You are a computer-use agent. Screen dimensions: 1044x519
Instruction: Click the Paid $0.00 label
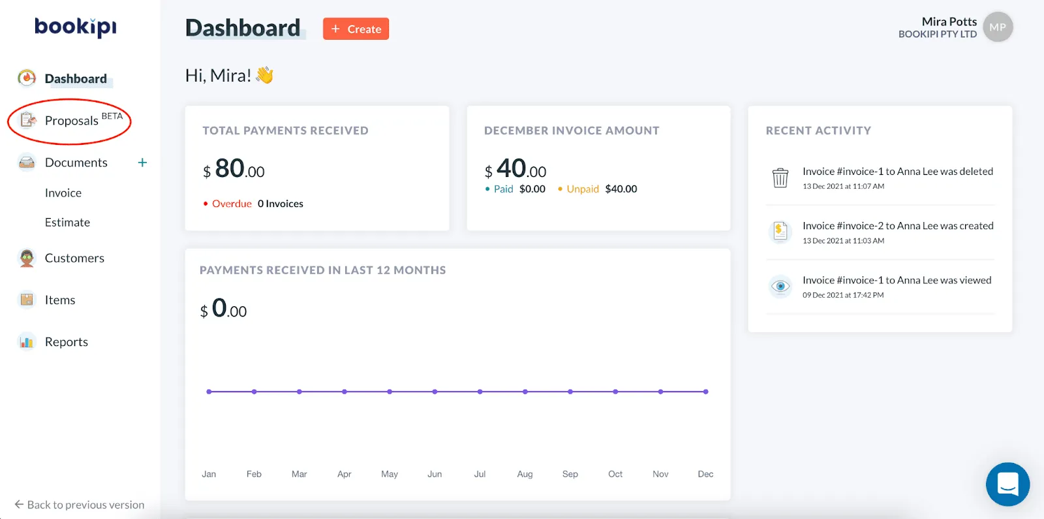point(515,189)
